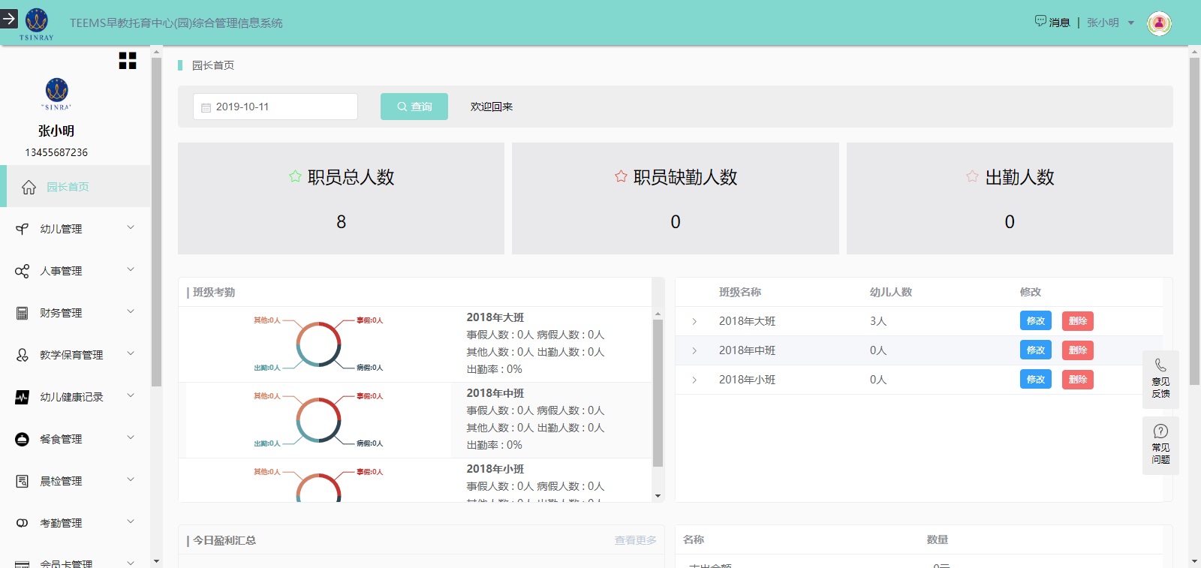
Task: Click the SINRA profile logo in sidebar
Action: (57, 94)
